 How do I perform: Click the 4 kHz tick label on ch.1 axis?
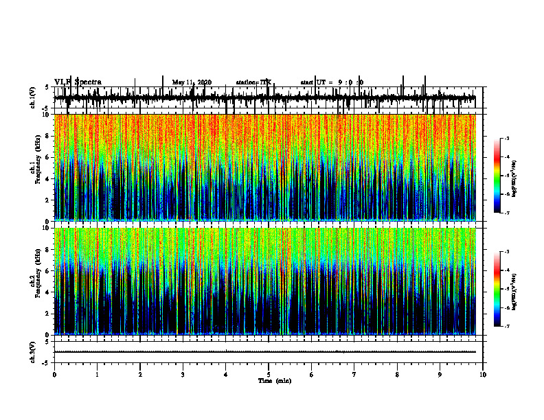tap(47, 179)
